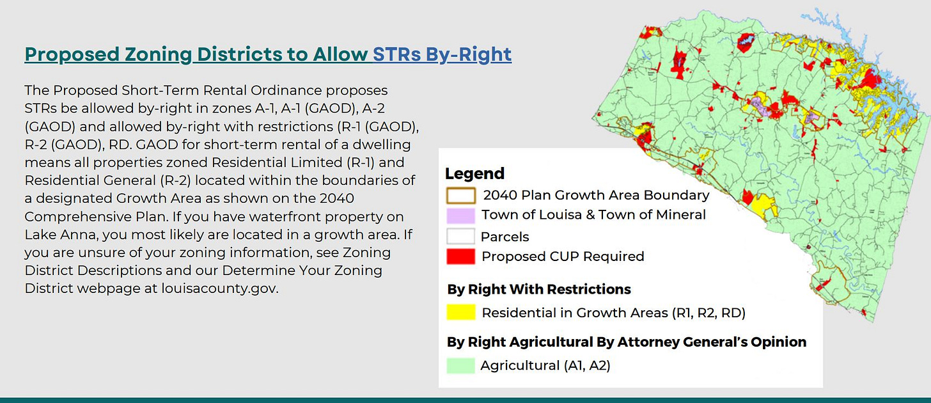931x403 pixels.
Task: Click the "Legend" title text
Action: click(x=474, y=173)
